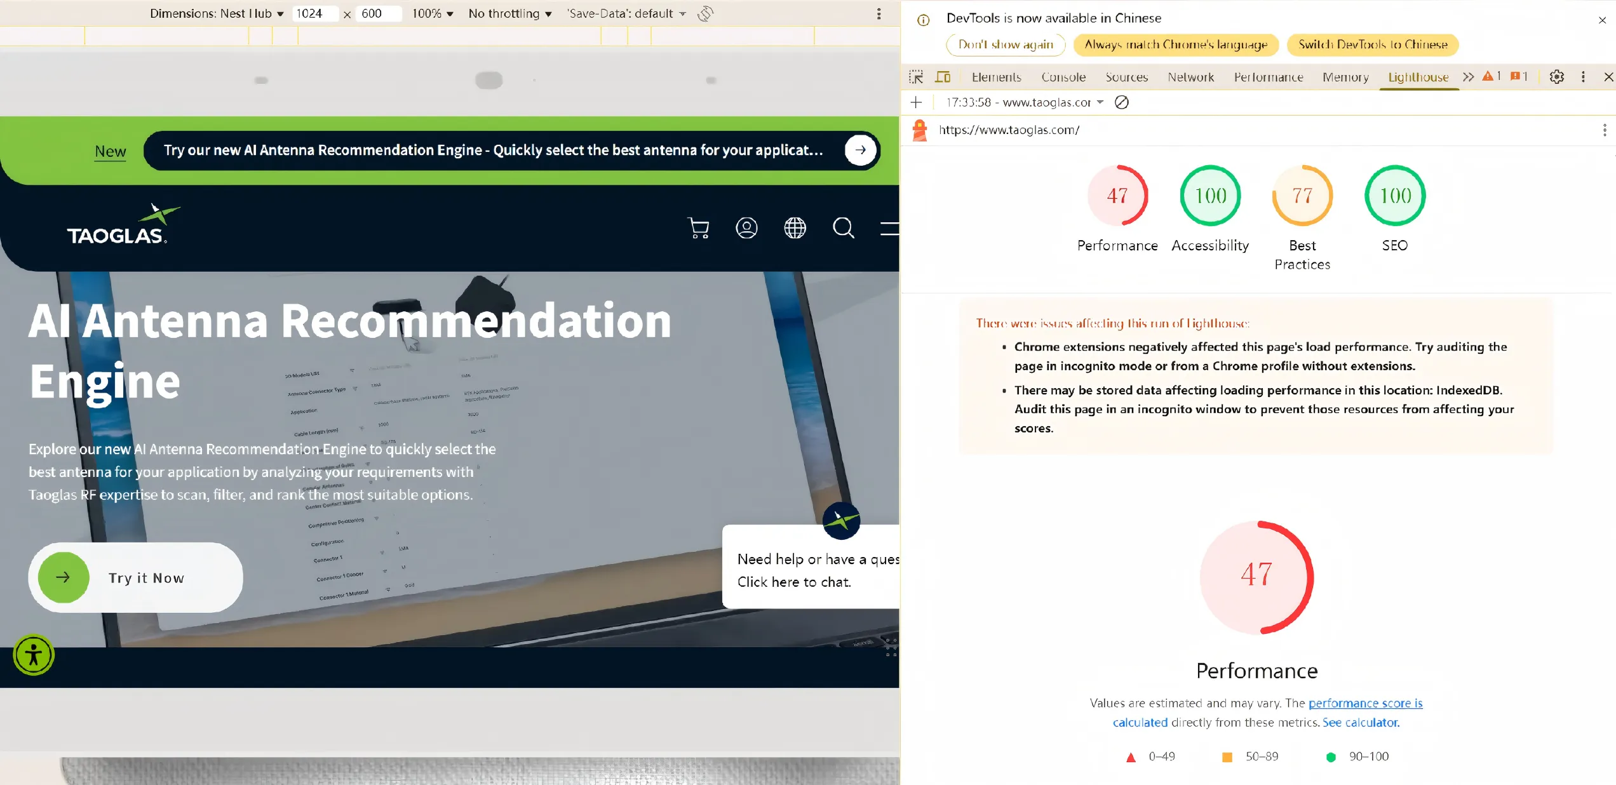
Task: Open the accessibility widget icon
Action: pos(34,655)
